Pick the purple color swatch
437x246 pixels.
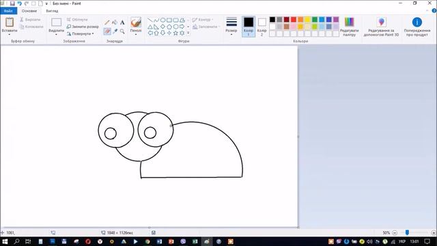[336, 20]
